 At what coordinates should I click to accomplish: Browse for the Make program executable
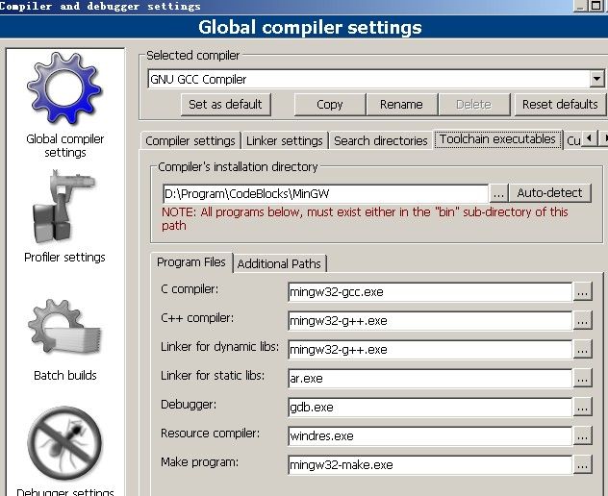(582, 465)
